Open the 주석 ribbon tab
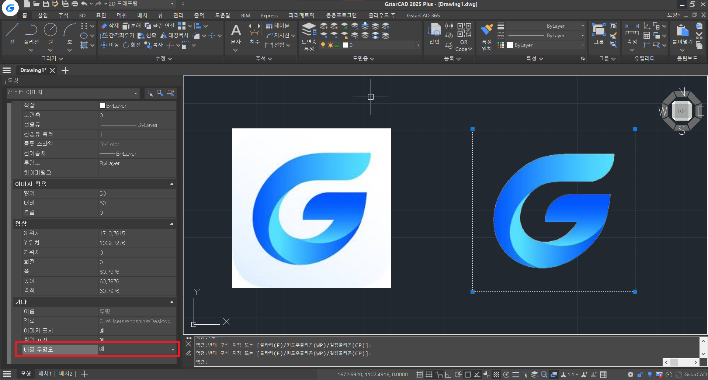Screen dimensions: 708x380 (63, 15)
